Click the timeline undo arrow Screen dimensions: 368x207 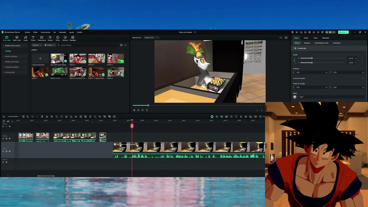click(32, 116)
